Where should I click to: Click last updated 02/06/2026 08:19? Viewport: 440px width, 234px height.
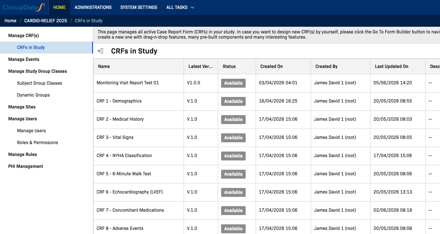pyautogui.click(x=392, y=210)
